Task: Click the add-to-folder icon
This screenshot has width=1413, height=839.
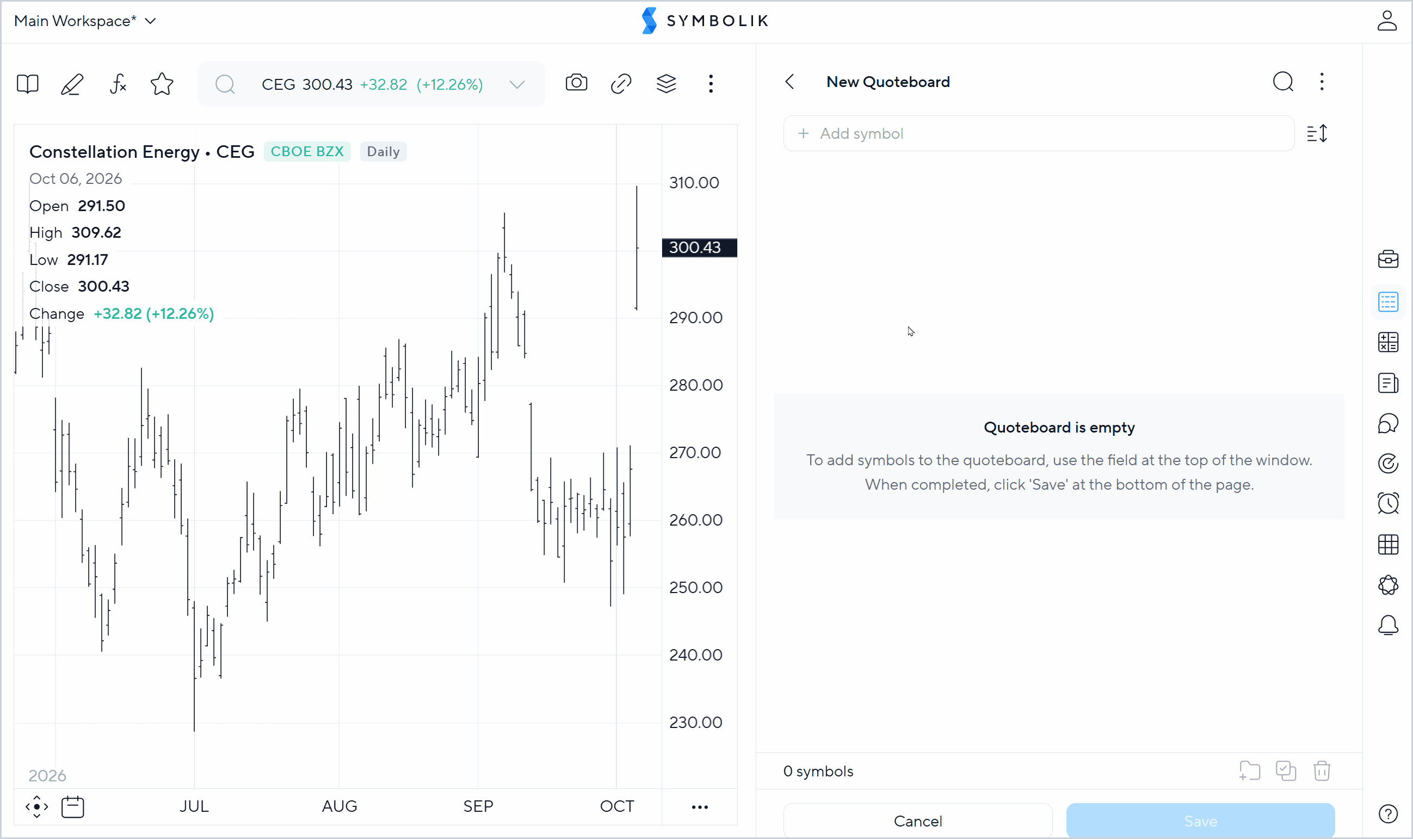Action: click(x=1250, y=771)
